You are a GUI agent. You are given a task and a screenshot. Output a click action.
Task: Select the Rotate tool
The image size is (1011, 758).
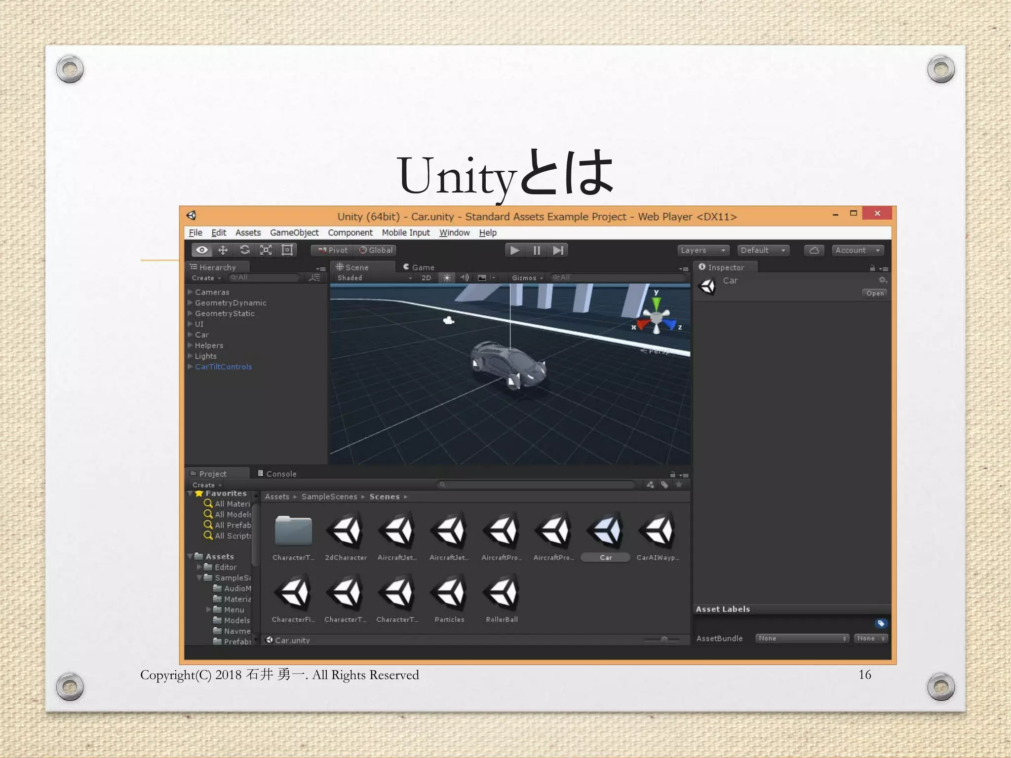pyautogui.click(x=244, y=250)
